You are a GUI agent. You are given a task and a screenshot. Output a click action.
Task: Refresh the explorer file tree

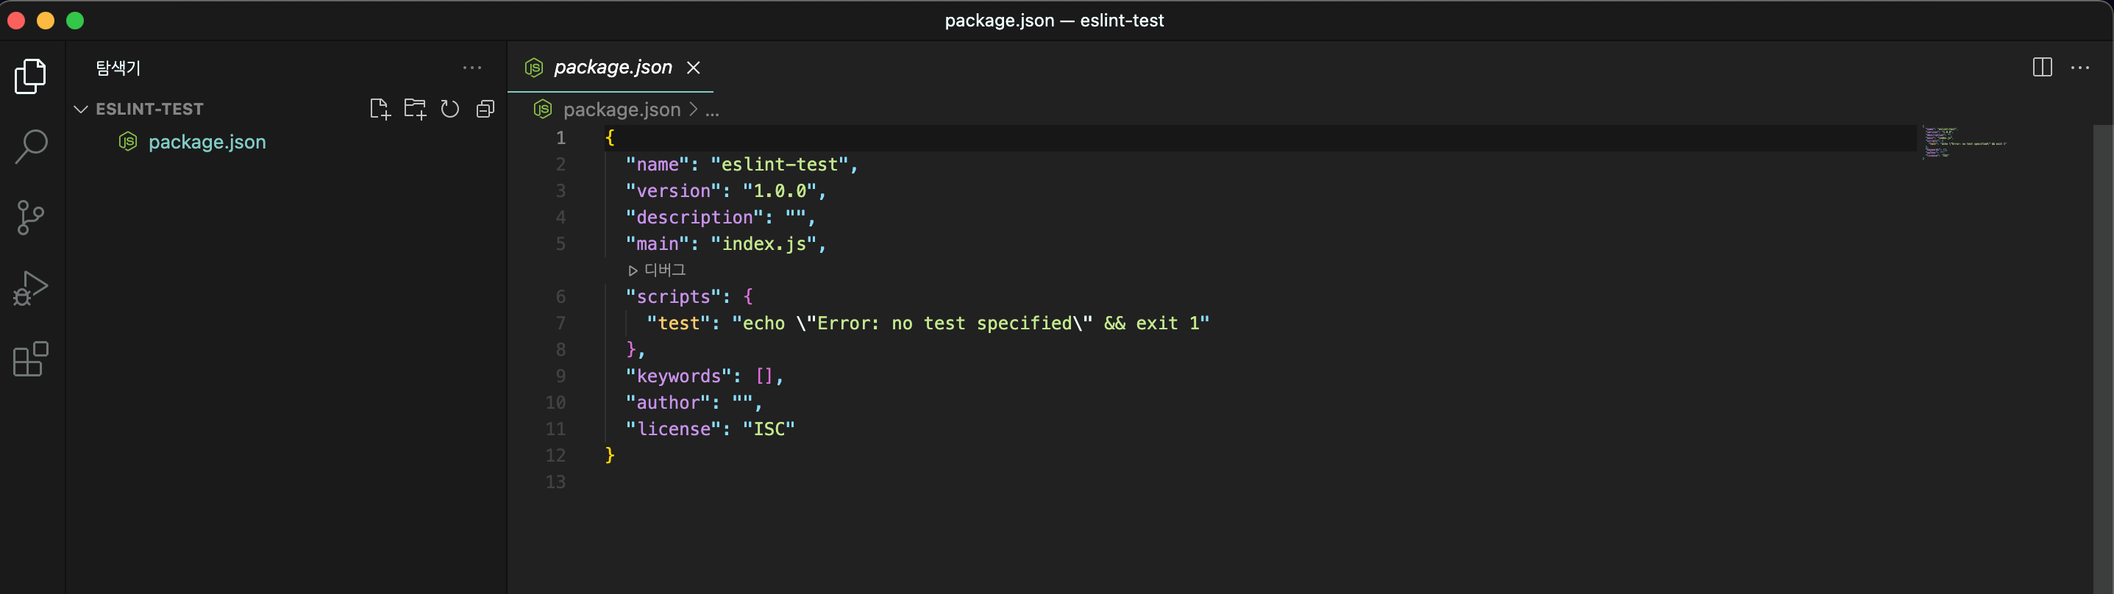coord(449,109)
